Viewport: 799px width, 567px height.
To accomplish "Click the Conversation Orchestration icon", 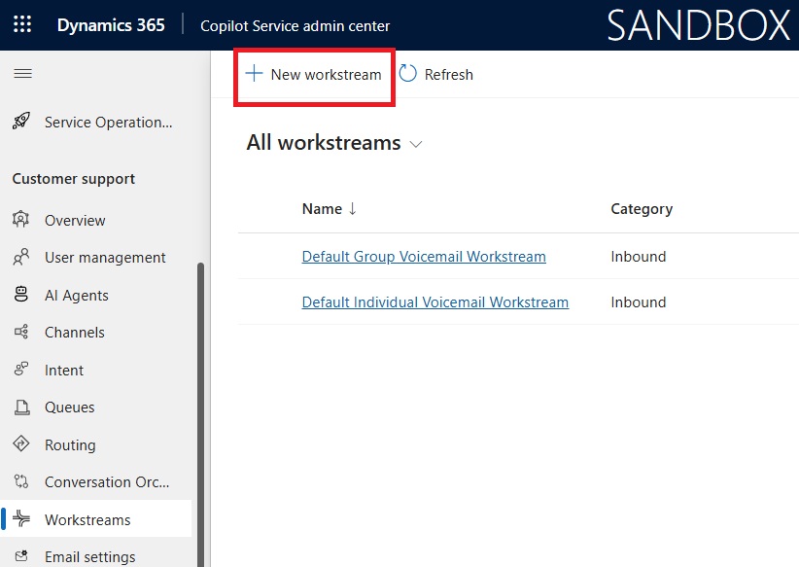I will click(20, 481).
